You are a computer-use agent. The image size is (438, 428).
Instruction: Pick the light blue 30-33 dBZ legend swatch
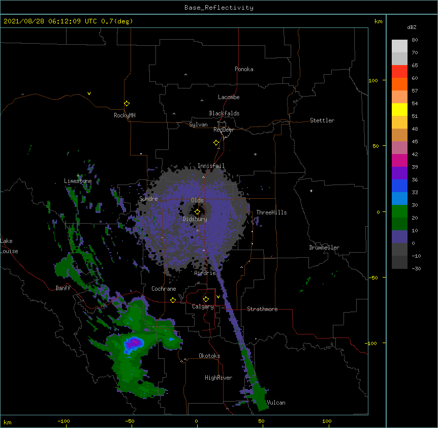[399, 199]
